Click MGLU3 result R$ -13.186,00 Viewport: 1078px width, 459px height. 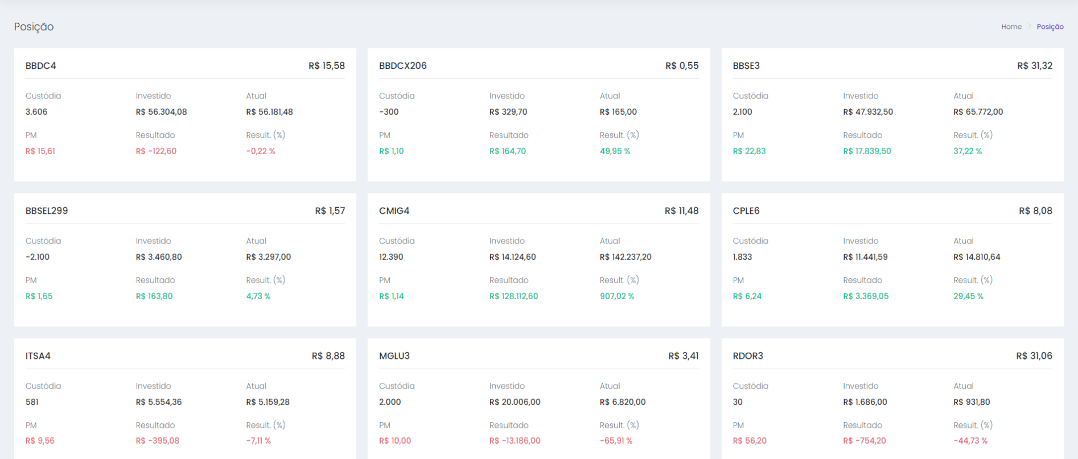pos(515,441)
